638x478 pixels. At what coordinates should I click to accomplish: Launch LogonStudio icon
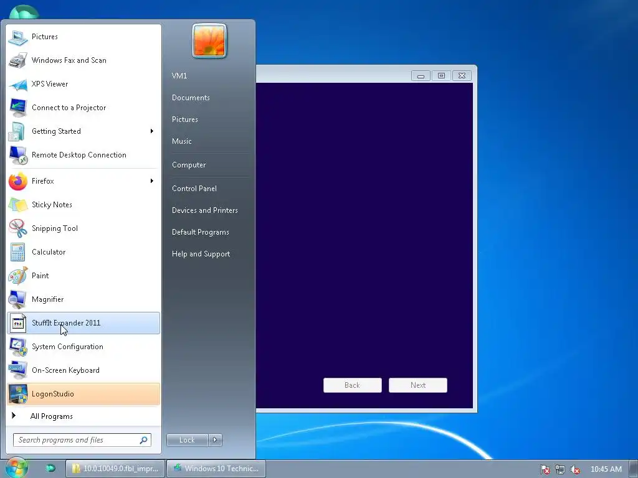tap(18, 394)
